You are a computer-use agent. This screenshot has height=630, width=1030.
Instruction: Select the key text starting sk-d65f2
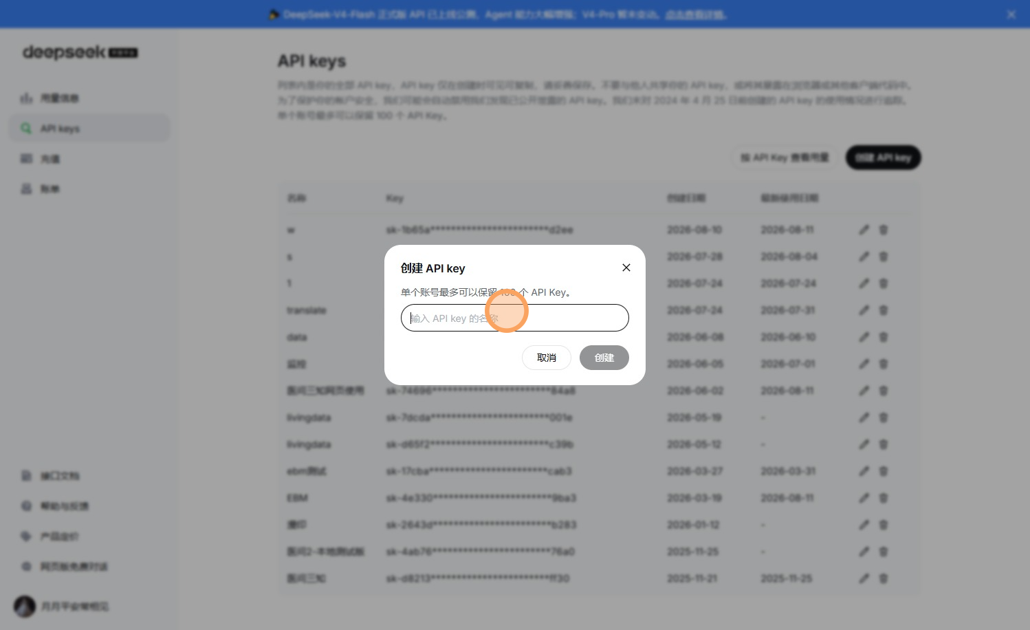point(479,444)
